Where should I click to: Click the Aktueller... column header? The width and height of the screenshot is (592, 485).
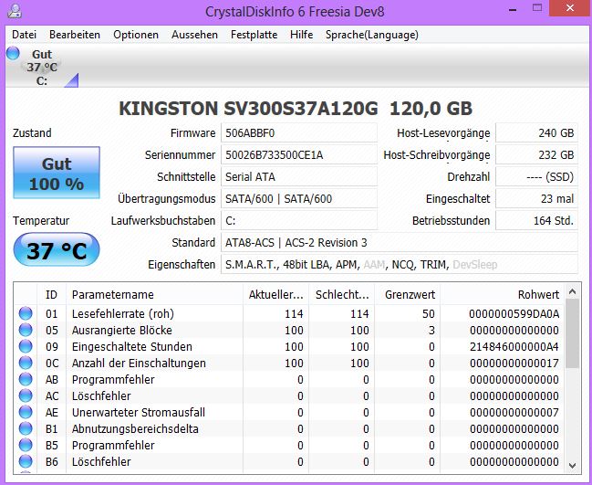276,294
